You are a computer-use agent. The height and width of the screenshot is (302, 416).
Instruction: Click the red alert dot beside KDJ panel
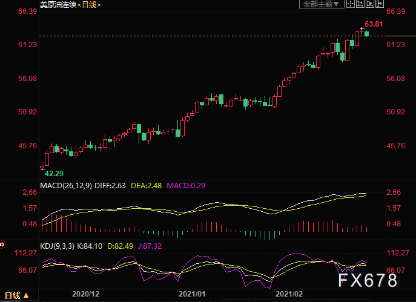point(2,245)
